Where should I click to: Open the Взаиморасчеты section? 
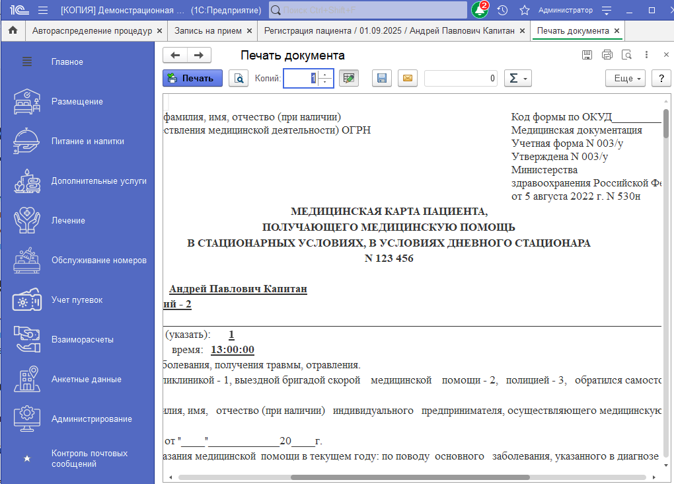83,339
